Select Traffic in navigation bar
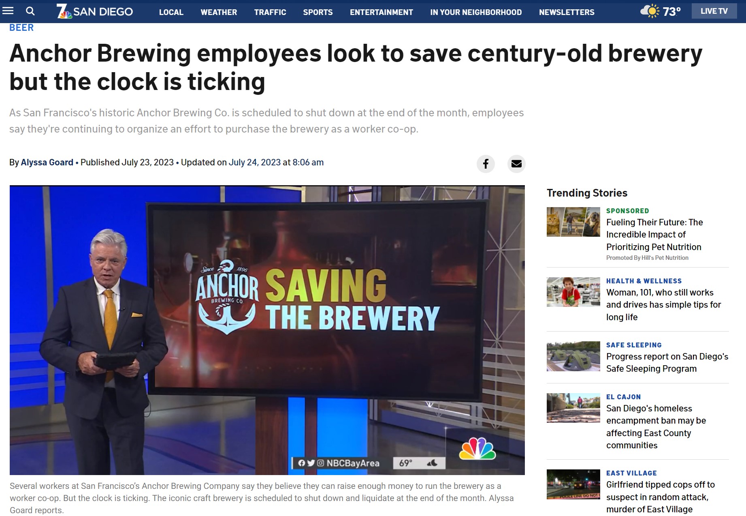The height and width of the screenshot is (516, 746). coord(270,12)
